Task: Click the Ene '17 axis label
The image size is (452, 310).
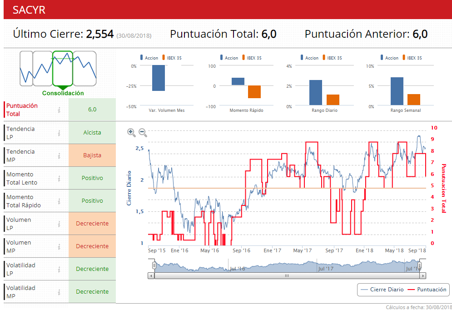Action: [x=272, y=250]
